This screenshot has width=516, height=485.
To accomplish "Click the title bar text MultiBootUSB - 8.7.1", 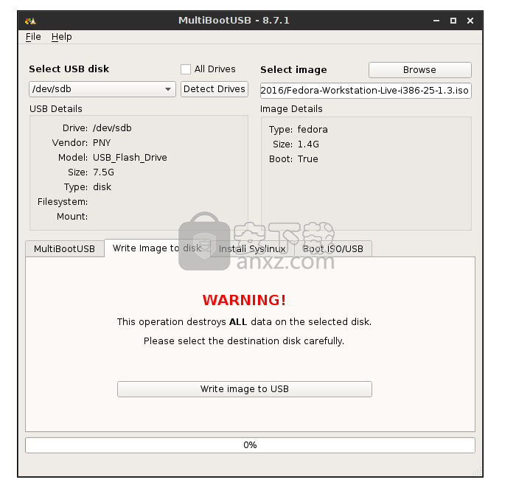I will [234, 21].
